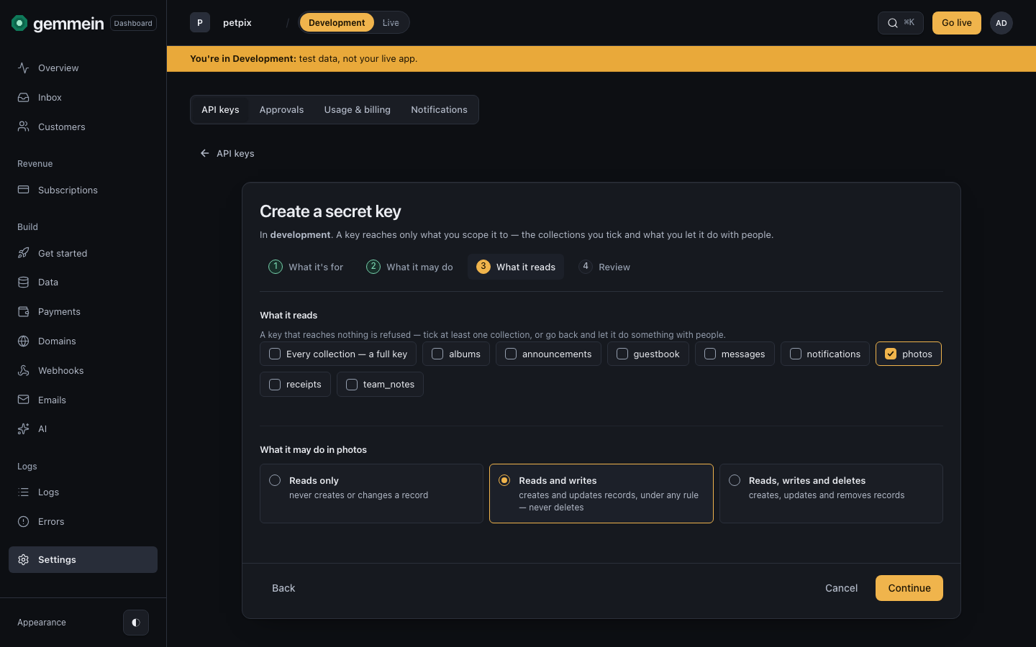Open Errors alert icon
Screen dimensions: 1036x647
pos(24,521)
